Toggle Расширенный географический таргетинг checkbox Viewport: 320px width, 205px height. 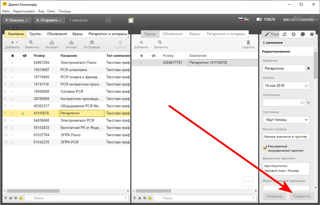tap(265, 148)
